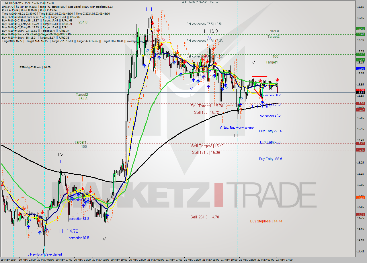Click the Sell Target2 | 15.42 label
The image size is (367, 263).
[207, 146]
